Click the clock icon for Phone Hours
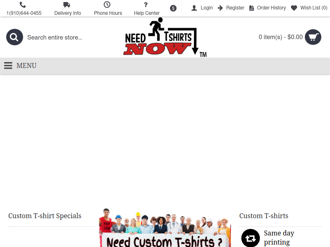This screenshot has width=330, height=247. tap(107, 5)
